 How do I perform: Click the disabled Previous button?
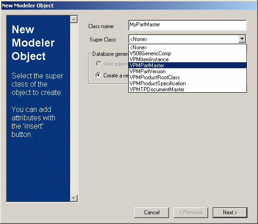tap(191, 212)
